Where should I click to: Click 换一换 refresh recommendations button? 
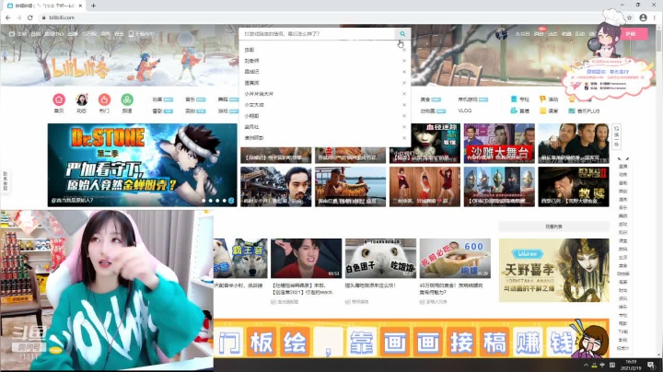coord(616,136)
